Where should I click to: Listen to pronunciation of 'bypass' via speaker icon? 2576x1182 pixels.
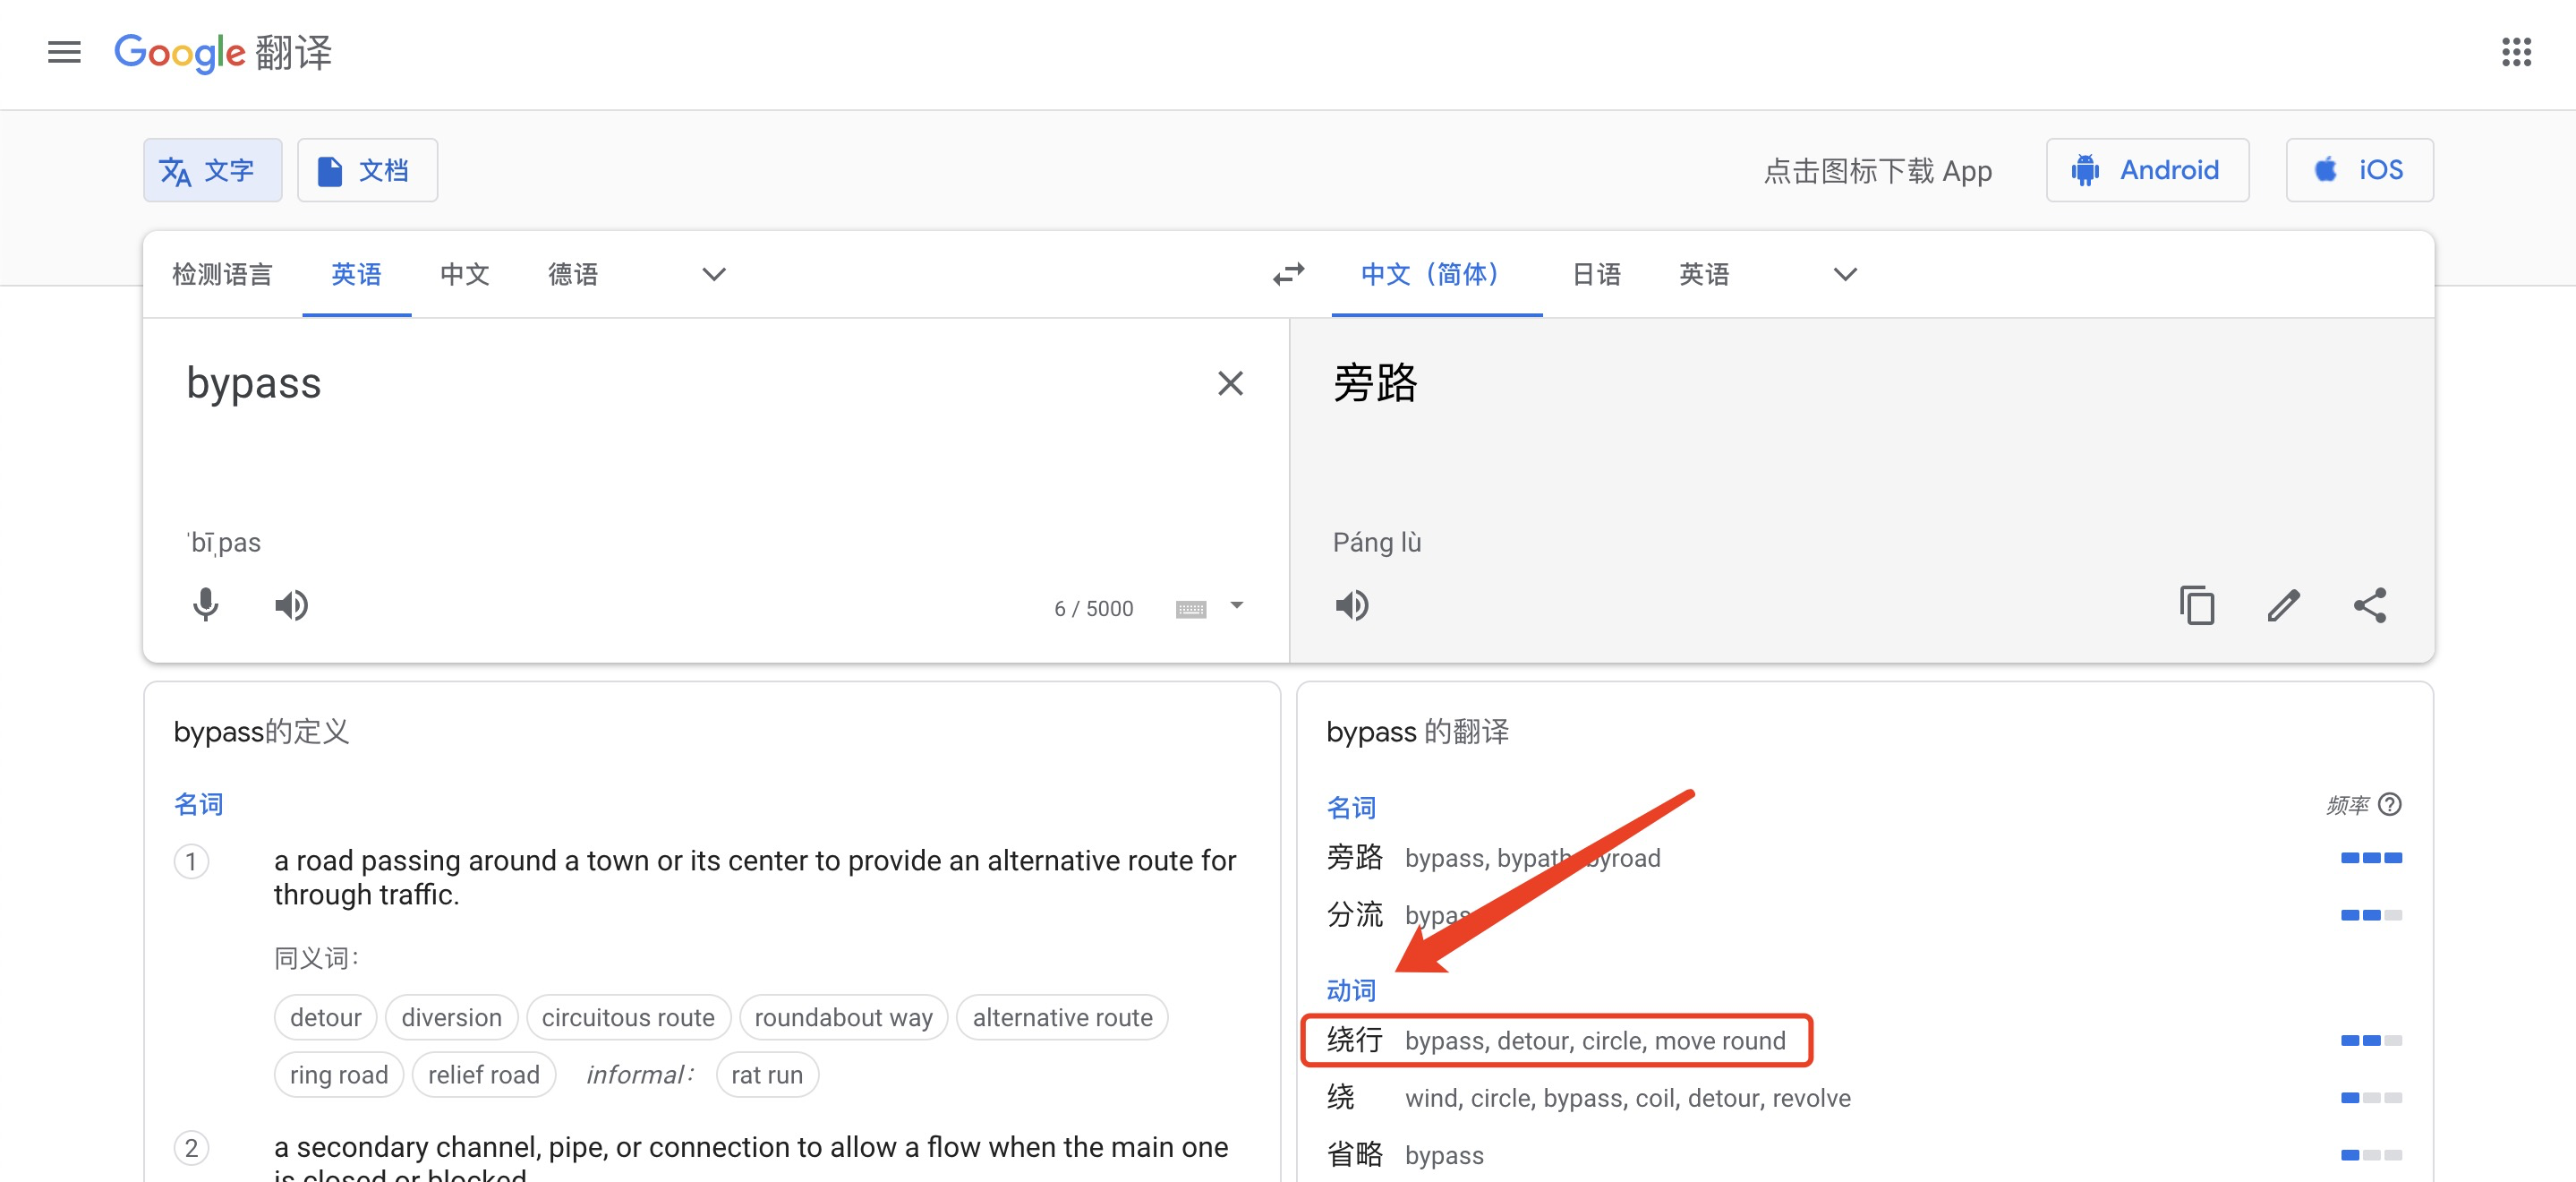pyautogui.click(x=291, y=604)
